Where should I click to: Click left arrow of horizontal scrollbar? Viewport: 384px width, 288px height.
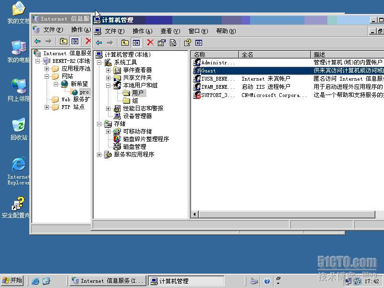[195, 215]
